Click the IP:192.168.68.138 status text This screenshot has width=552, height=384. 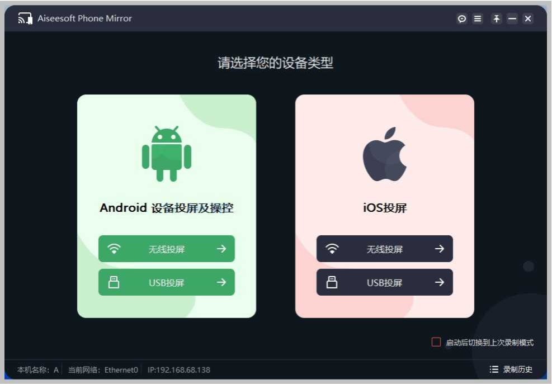(x=179, y=370)
